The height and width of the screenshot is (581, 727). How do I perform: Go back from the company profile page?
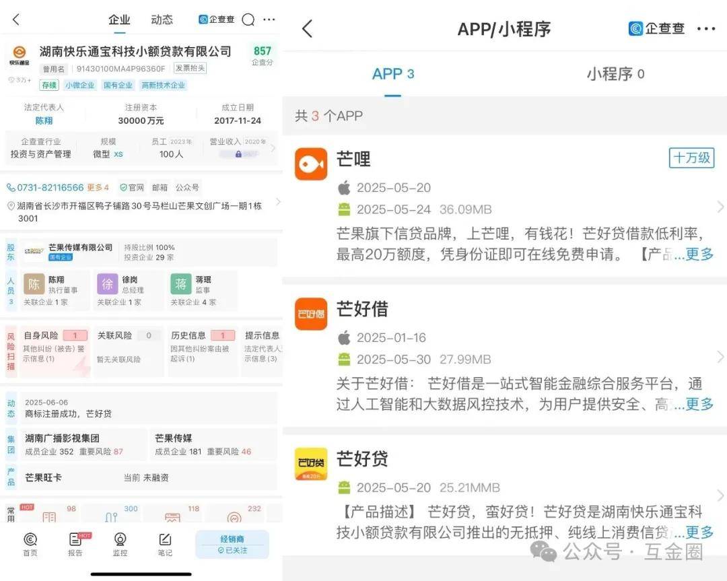[16, 20]
